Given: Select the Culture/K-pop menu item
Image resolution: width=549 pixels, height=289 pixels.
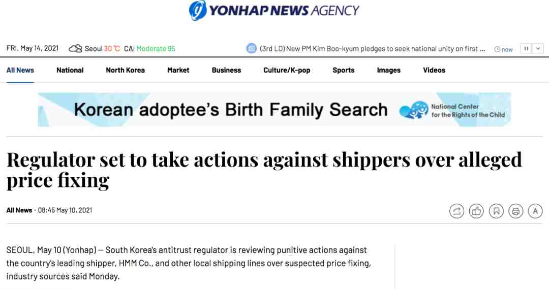Looking at the screenshot, I should [287, 70].
